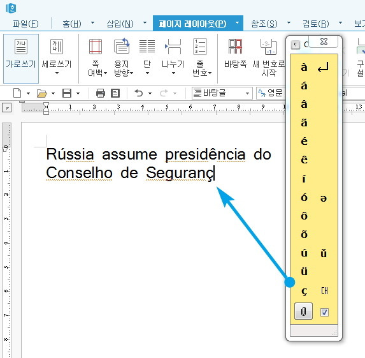Open the 바탕글 style combo box
365x358 pixels.
[x=222, y=93]
